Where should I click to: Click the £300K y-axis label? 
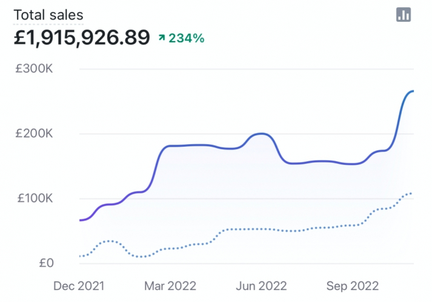[34, 69]
